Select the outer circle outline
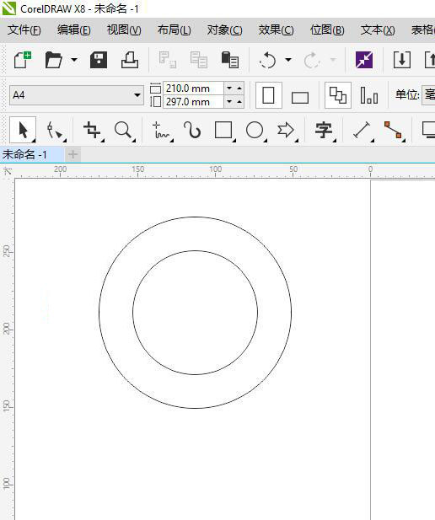Image resolution: width=435 pixels, height=520 pixels. point(196,217)
